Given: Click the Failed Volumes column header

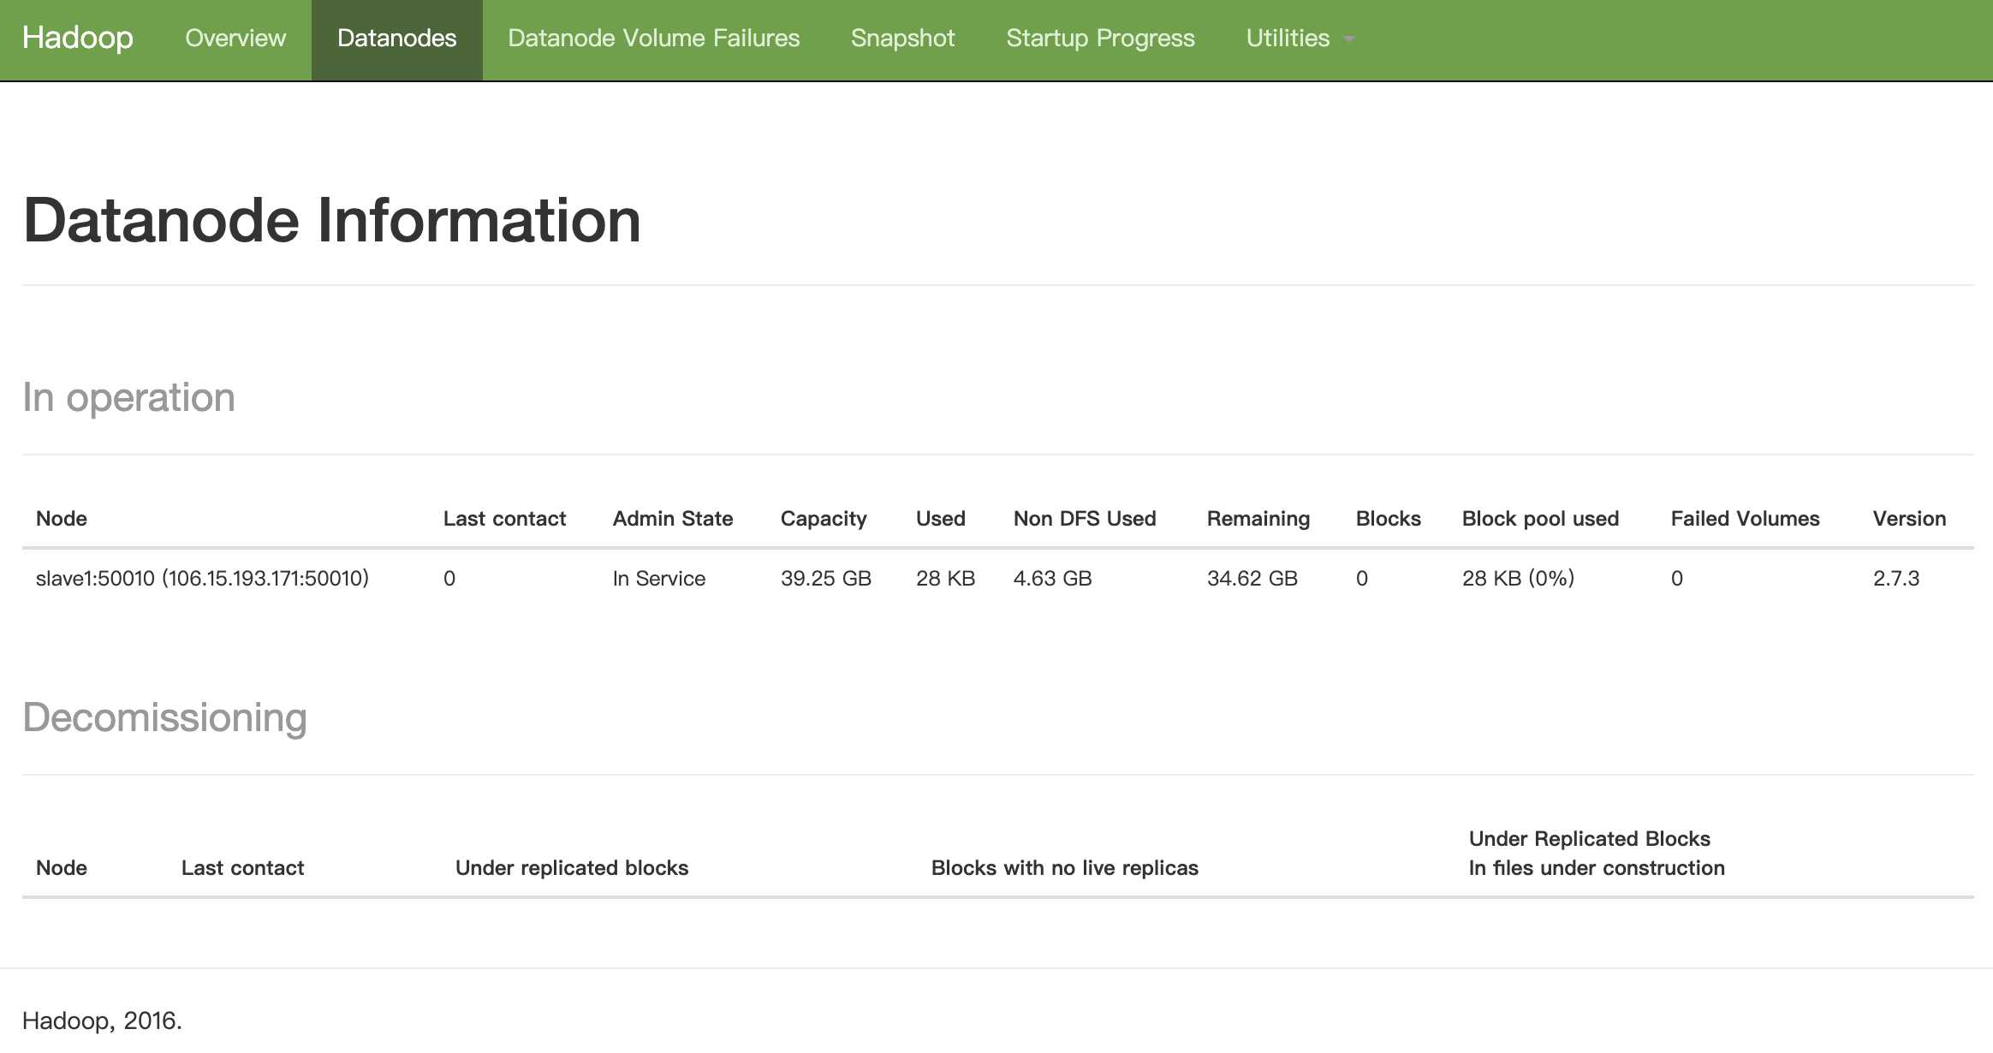Looking at the screenshot, I should 1745,519.
